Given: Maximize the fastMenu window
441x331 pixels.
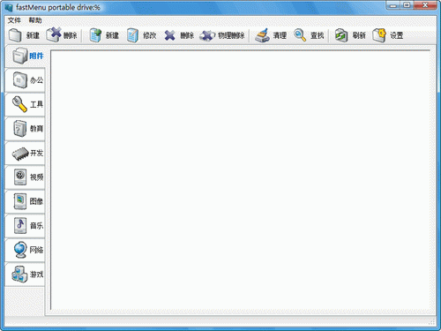Looking at the screenshot, I should coord(407,5).
